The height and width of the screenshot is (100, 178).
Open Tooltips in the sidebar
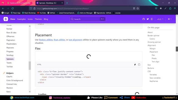point(9,67)
